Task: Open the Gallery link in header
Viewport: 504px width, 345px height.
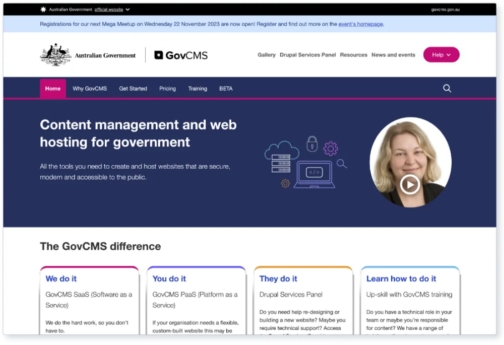Action: (x=267, y=55)
